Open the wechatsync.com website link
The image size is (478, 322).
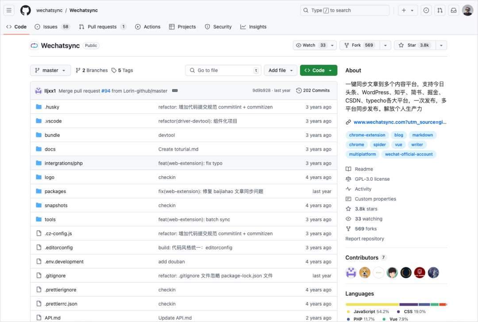point(400,122)
